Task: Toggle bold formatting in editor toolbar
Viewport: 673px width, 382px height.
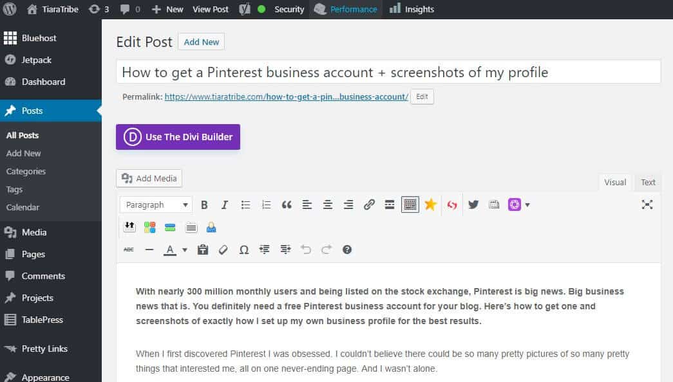Action: click(204, 205)
